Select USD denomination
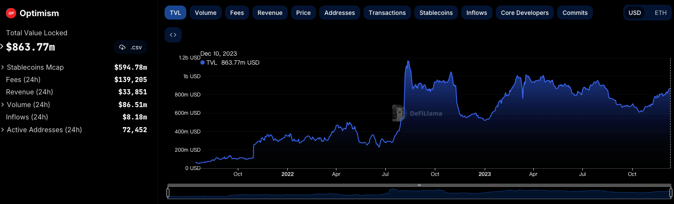The image size is (674, 204). [x=634, y=13]
